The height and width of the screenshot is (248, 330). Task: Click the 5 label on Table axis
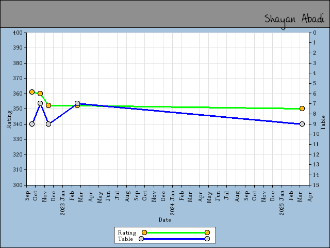315,83
